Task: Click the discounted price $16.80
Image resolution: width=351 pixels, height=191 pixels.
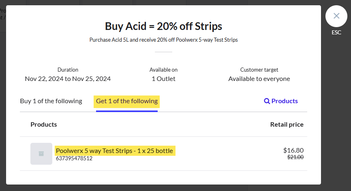Action: [x=293, y=150]
